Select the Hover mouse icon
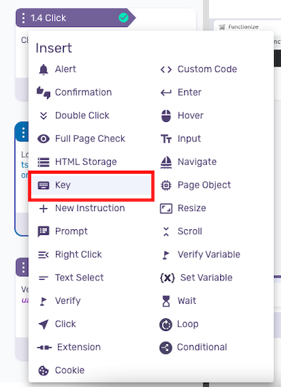Viewport: 281px width, 387px height. [166, 116]
